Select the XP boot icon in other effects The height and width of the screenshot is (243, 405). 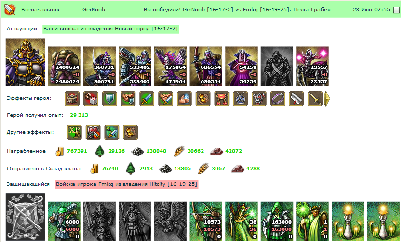(74, 133)
